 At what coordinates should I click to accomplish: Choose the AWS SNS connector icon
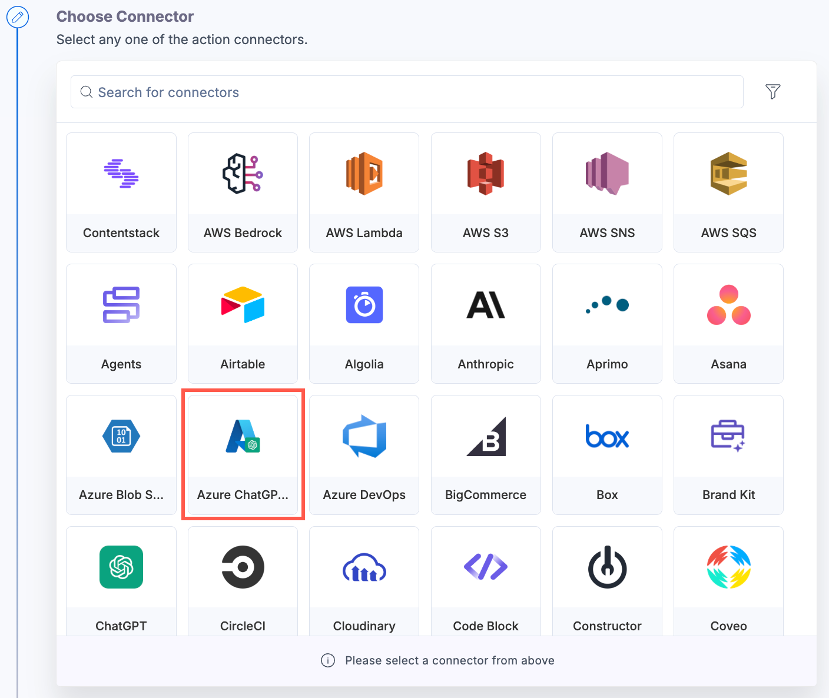(x=607, y=174)
